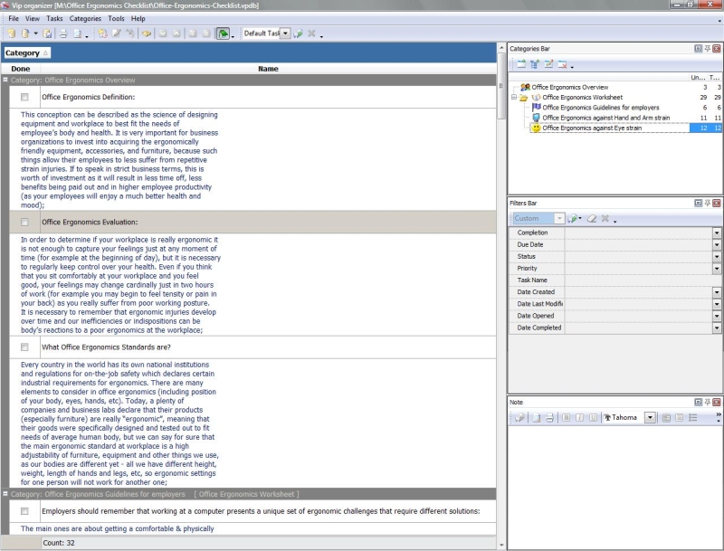Screen dimensions: 724x551
Task: Click the eraser clear-filter icon in Filters Bar
Action: click(592, 218)
